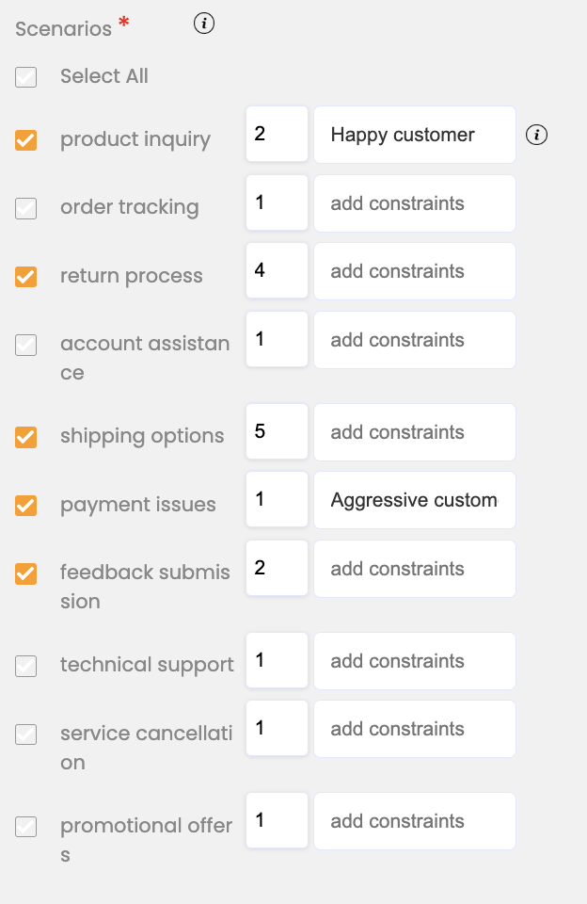Tick the technical support checkbox

click(26, 666)
